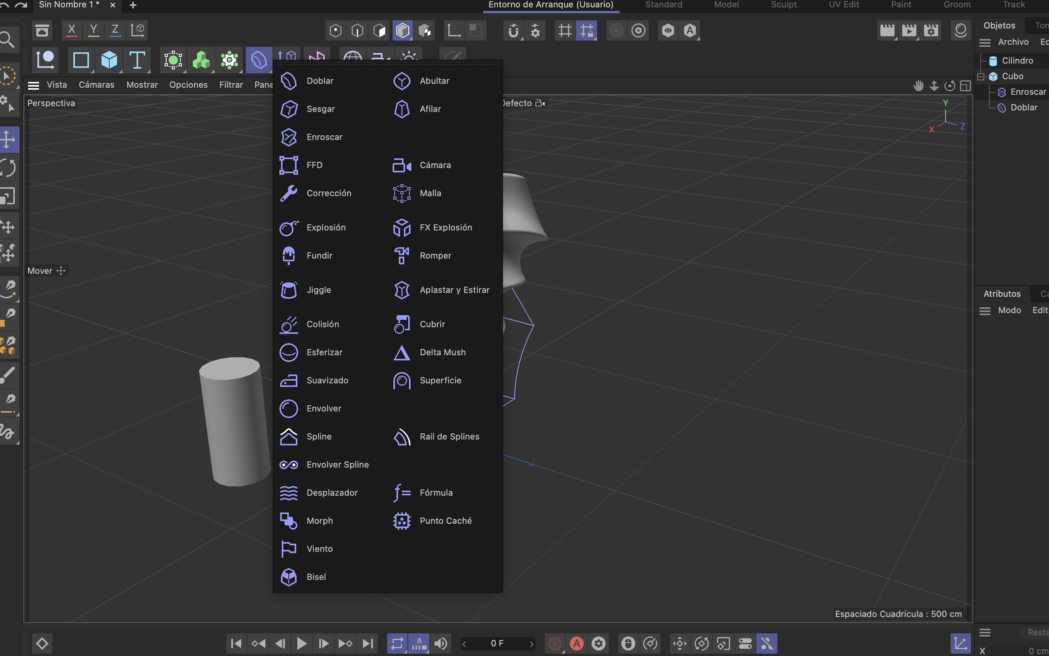The image size is (1049, 656).
Task: Toggle autokey recording button
Action: 576,644
